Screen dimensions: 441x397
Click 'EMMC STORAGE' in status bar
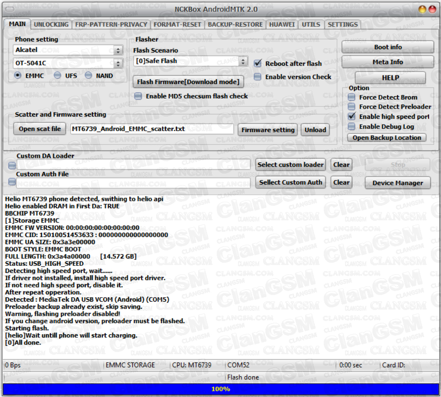130,365
